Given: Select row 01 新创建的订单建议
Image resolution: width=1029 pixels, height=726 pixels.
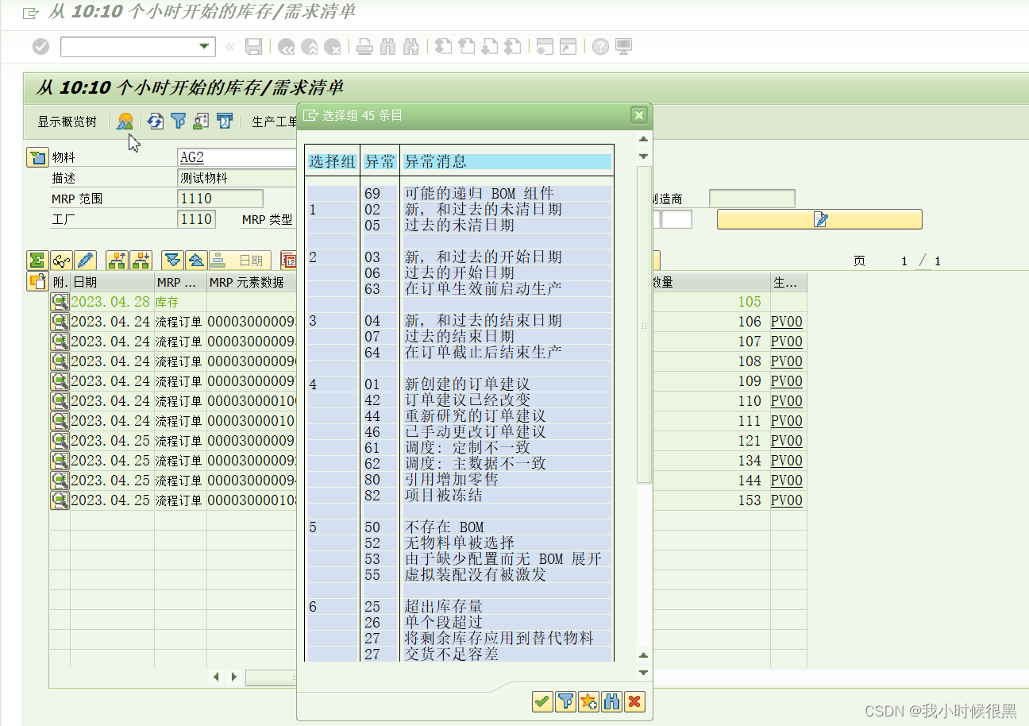Looking at the screenshot, I should click(459, 384).
